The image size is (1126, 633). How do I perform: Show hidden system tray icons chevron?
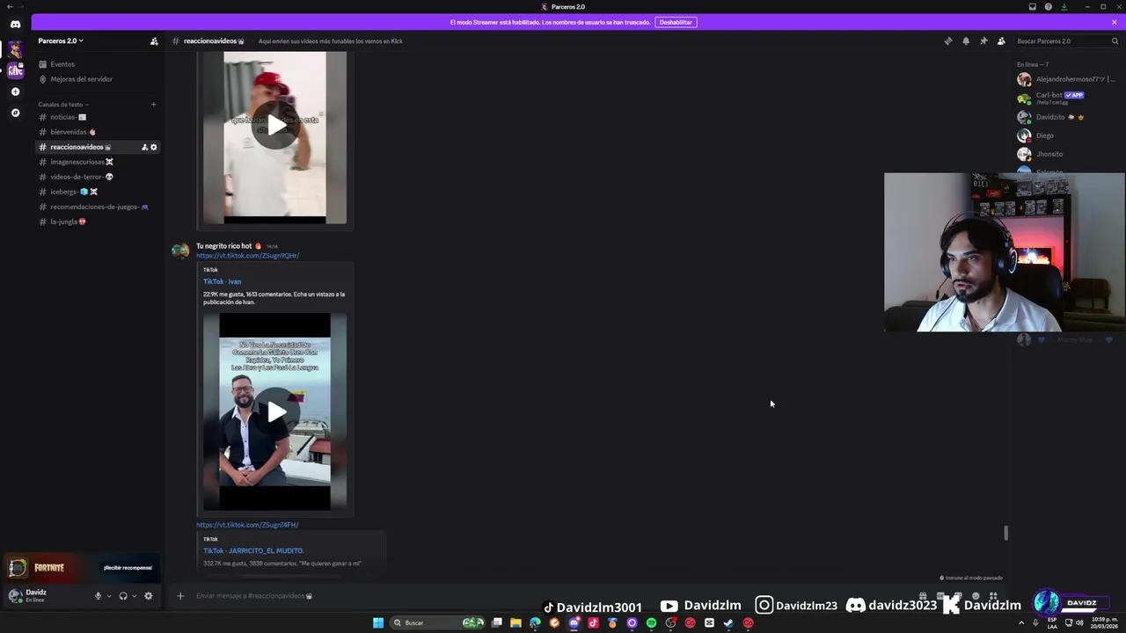pos(1021,622)
